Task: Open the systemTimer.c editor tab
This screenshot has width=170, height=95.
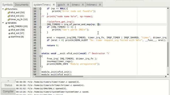Action: (x=42, y=5)
